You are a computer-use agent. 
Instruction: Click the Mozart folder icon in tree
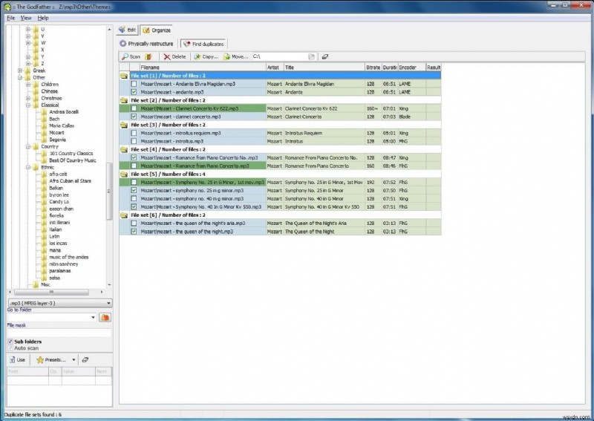point(44,133)
